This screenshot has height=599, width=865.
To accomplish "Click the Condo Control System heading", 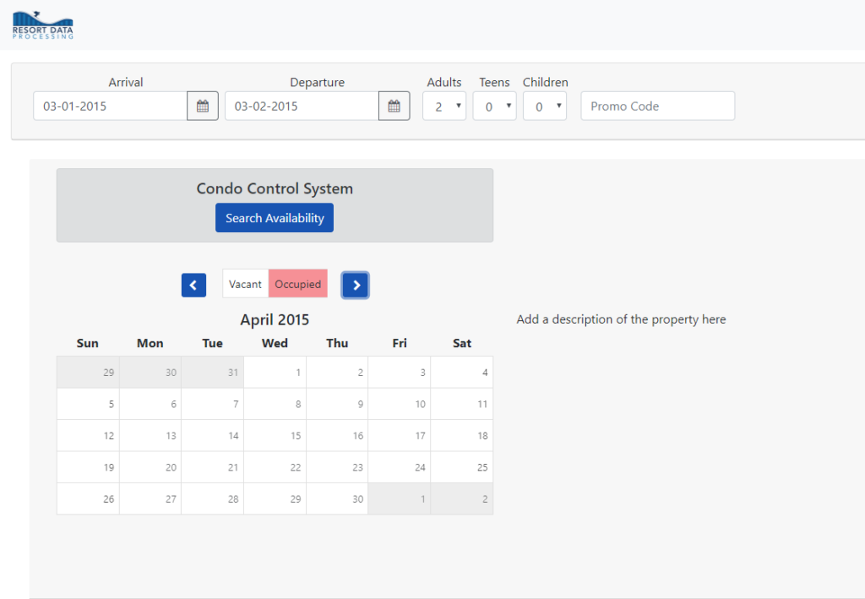I will (x=275, y=188).
